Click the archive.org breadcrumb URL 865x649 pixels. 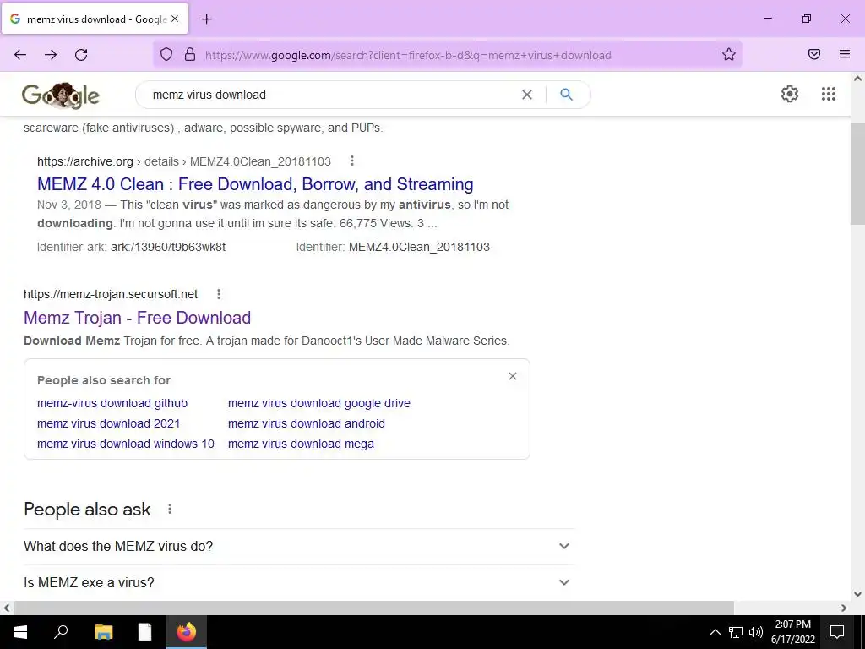pos(184,161)
